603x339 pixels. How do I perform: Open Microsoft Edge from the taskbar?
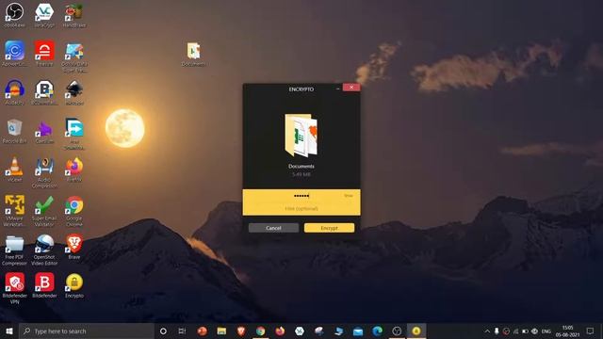(x=378, y=331)
